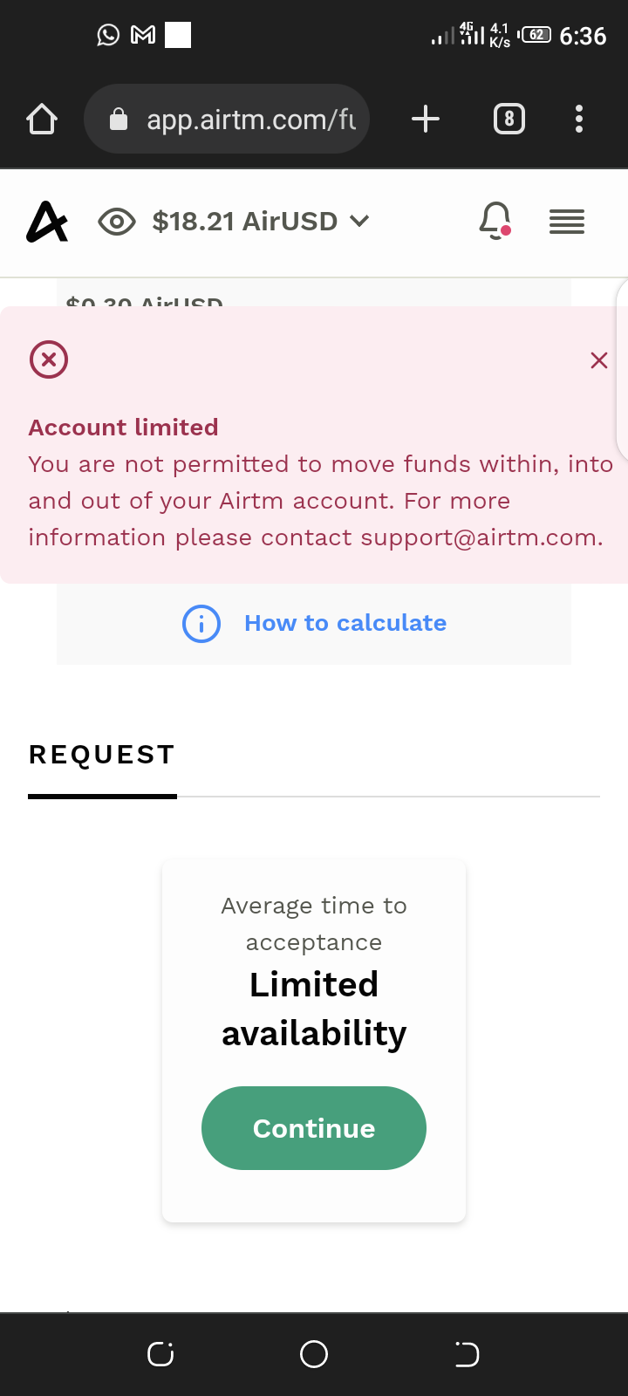The width and height of the screenshot is (628, 1396).
Task: Open the browser three-dot menu
Action: click(x=579, y=119)
